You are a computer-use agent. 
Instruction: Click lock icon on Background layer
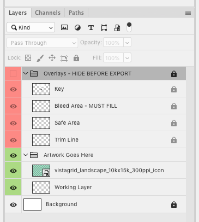coord(174,205)
